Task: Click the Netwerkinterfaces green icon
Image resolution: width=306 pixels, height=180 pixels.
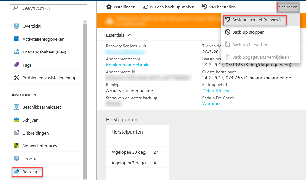Action: point(16,146)
